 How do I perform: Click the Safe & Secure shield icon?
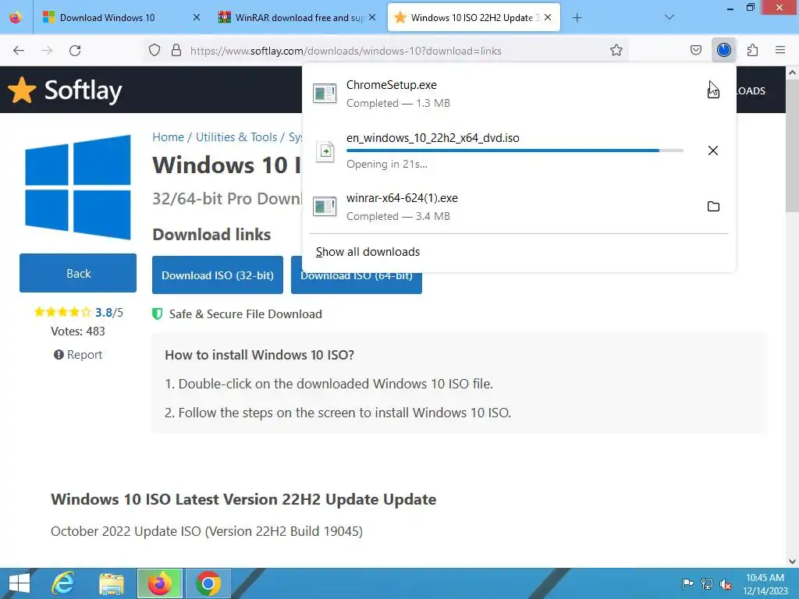click(x=158, y=314)
